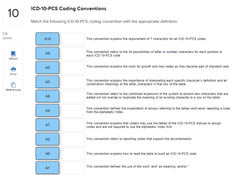Click the answer box beside the and/or definition

click(73, 168)
